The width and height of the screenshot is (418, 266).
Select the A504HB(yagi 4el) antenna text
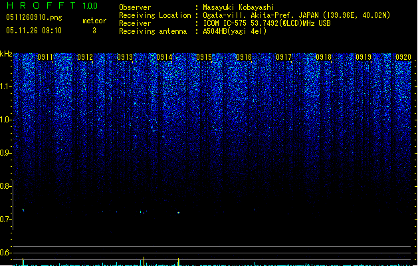click(x=235, y=31)
